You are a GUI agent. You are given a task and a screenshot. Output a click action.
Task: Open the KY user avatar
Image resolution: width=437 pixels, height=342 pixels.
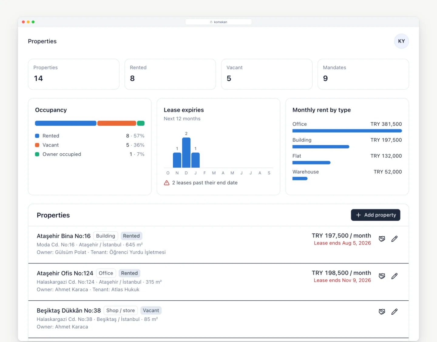point(401,41)
